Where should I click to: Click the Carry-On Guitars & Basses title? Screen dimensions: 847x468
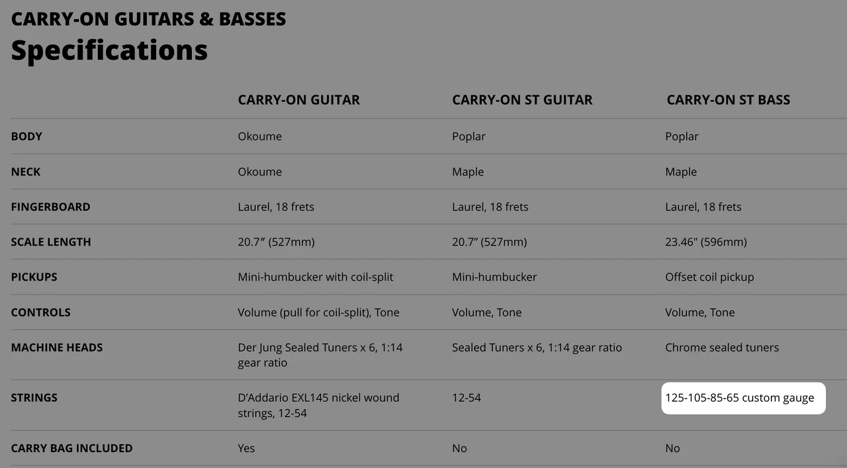click(x=148, y=19)
